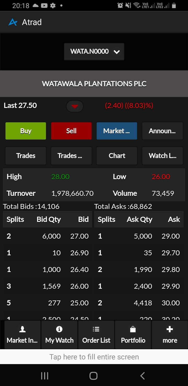Viewport: 188px width, 386px height.
Task: Tap the Ask Qty column header
Action: tap(139, 220)
